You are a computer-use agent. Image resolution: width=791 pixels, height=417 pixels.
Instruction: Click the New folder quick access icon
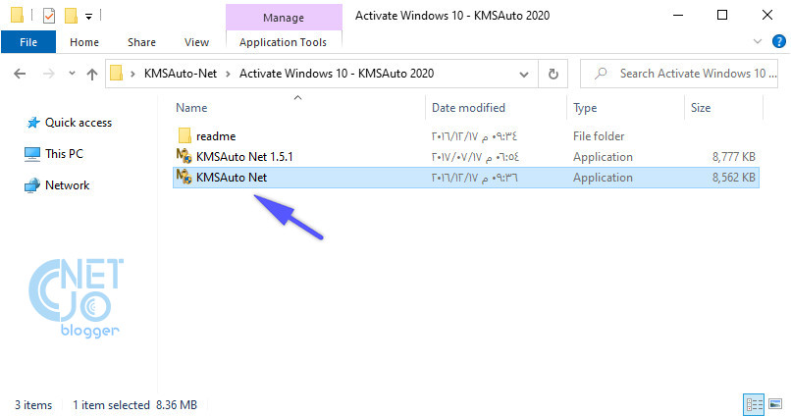point(71,16)
